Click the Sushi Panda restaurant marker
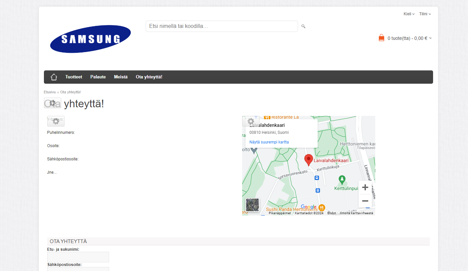This screenshot has width=468, height=271. pyautogui.click(x=322, y=208)
